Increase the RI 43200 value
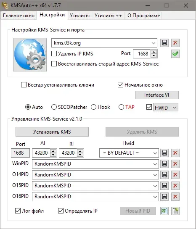This screenshot has width=196, height=229. 80,151
